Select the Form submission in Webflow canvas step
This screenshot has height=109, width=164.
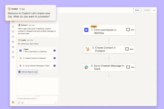[x=109, y=30]
